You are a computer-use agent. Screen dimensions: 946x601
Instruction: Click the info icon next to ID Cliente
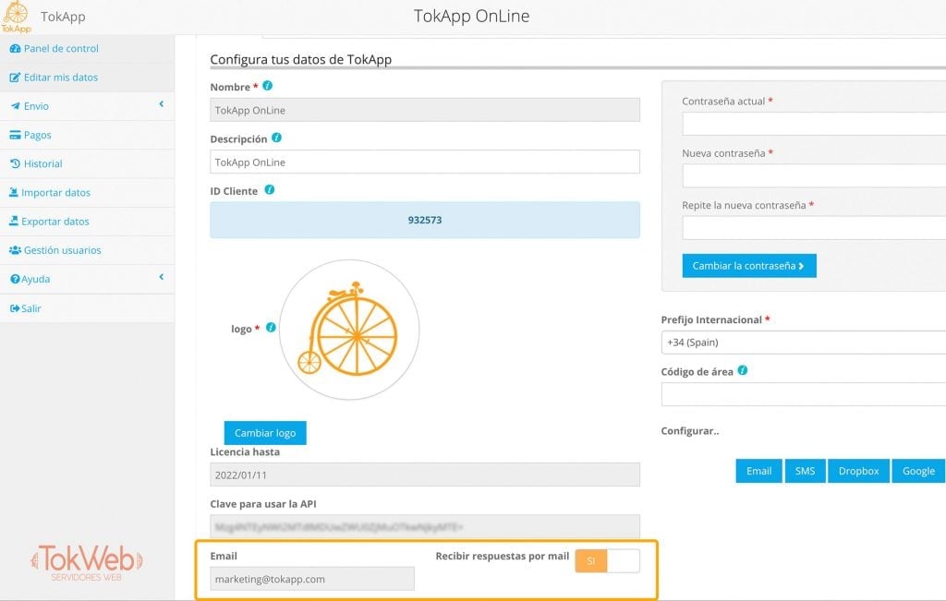(270, 189)
